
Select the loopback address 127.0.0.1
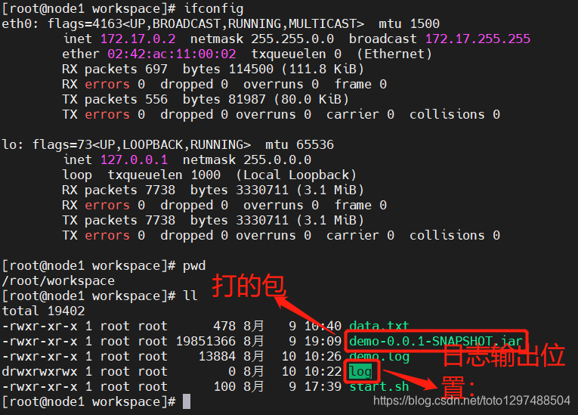coord(134,159)
